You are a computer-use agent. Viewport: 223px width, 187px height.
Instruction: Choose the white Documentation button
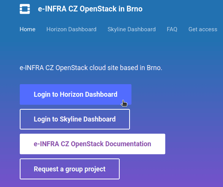click(92, 144)
